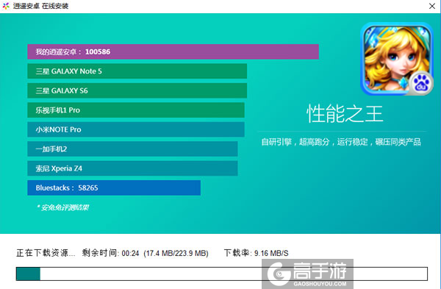Click the 正在下载资源... status text
The width and height of the screenshot is (441, 289).
tap(46, 253)
